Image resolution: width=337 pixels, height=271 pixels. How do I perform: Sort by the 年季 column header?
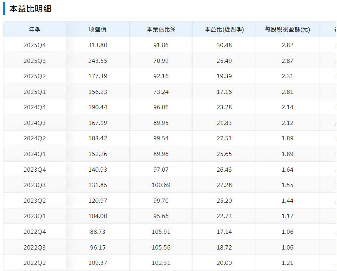(x=35, y=29)
